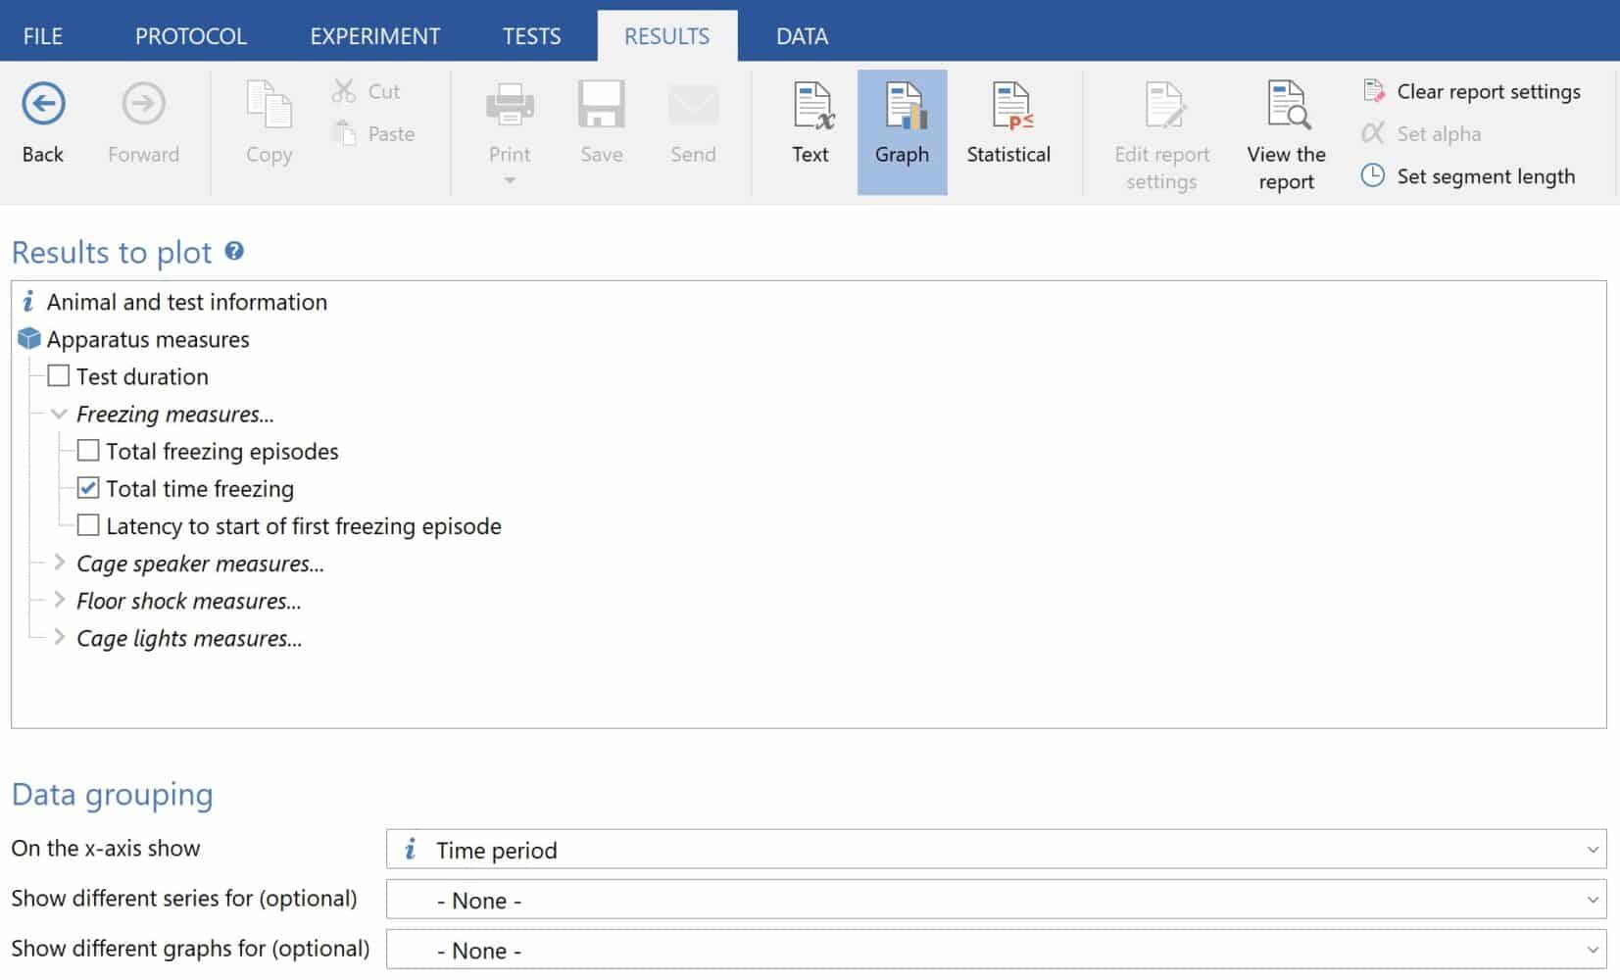1620x980 pixels.
Task: Uncheck Total time freezing
Action: click(88, 488)
